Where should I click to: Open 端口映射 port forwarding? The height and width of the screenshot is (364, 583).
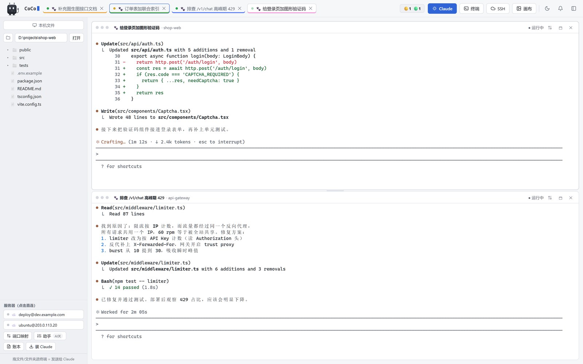17,336
